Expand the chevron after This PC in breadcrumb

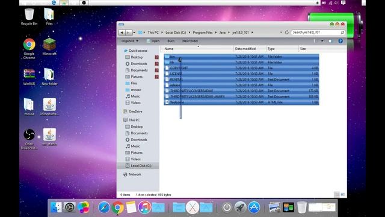tap(162, 33)
